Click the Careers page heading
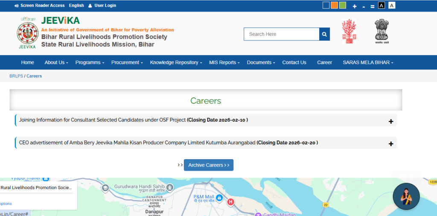437x216 pixels. click(206, 101)
